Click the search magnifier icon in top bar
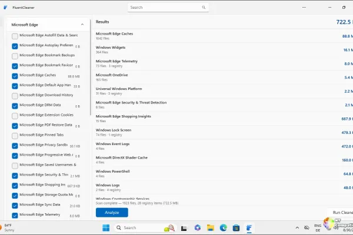This screenshot has width=353, height=235. (x=204, y=8)
